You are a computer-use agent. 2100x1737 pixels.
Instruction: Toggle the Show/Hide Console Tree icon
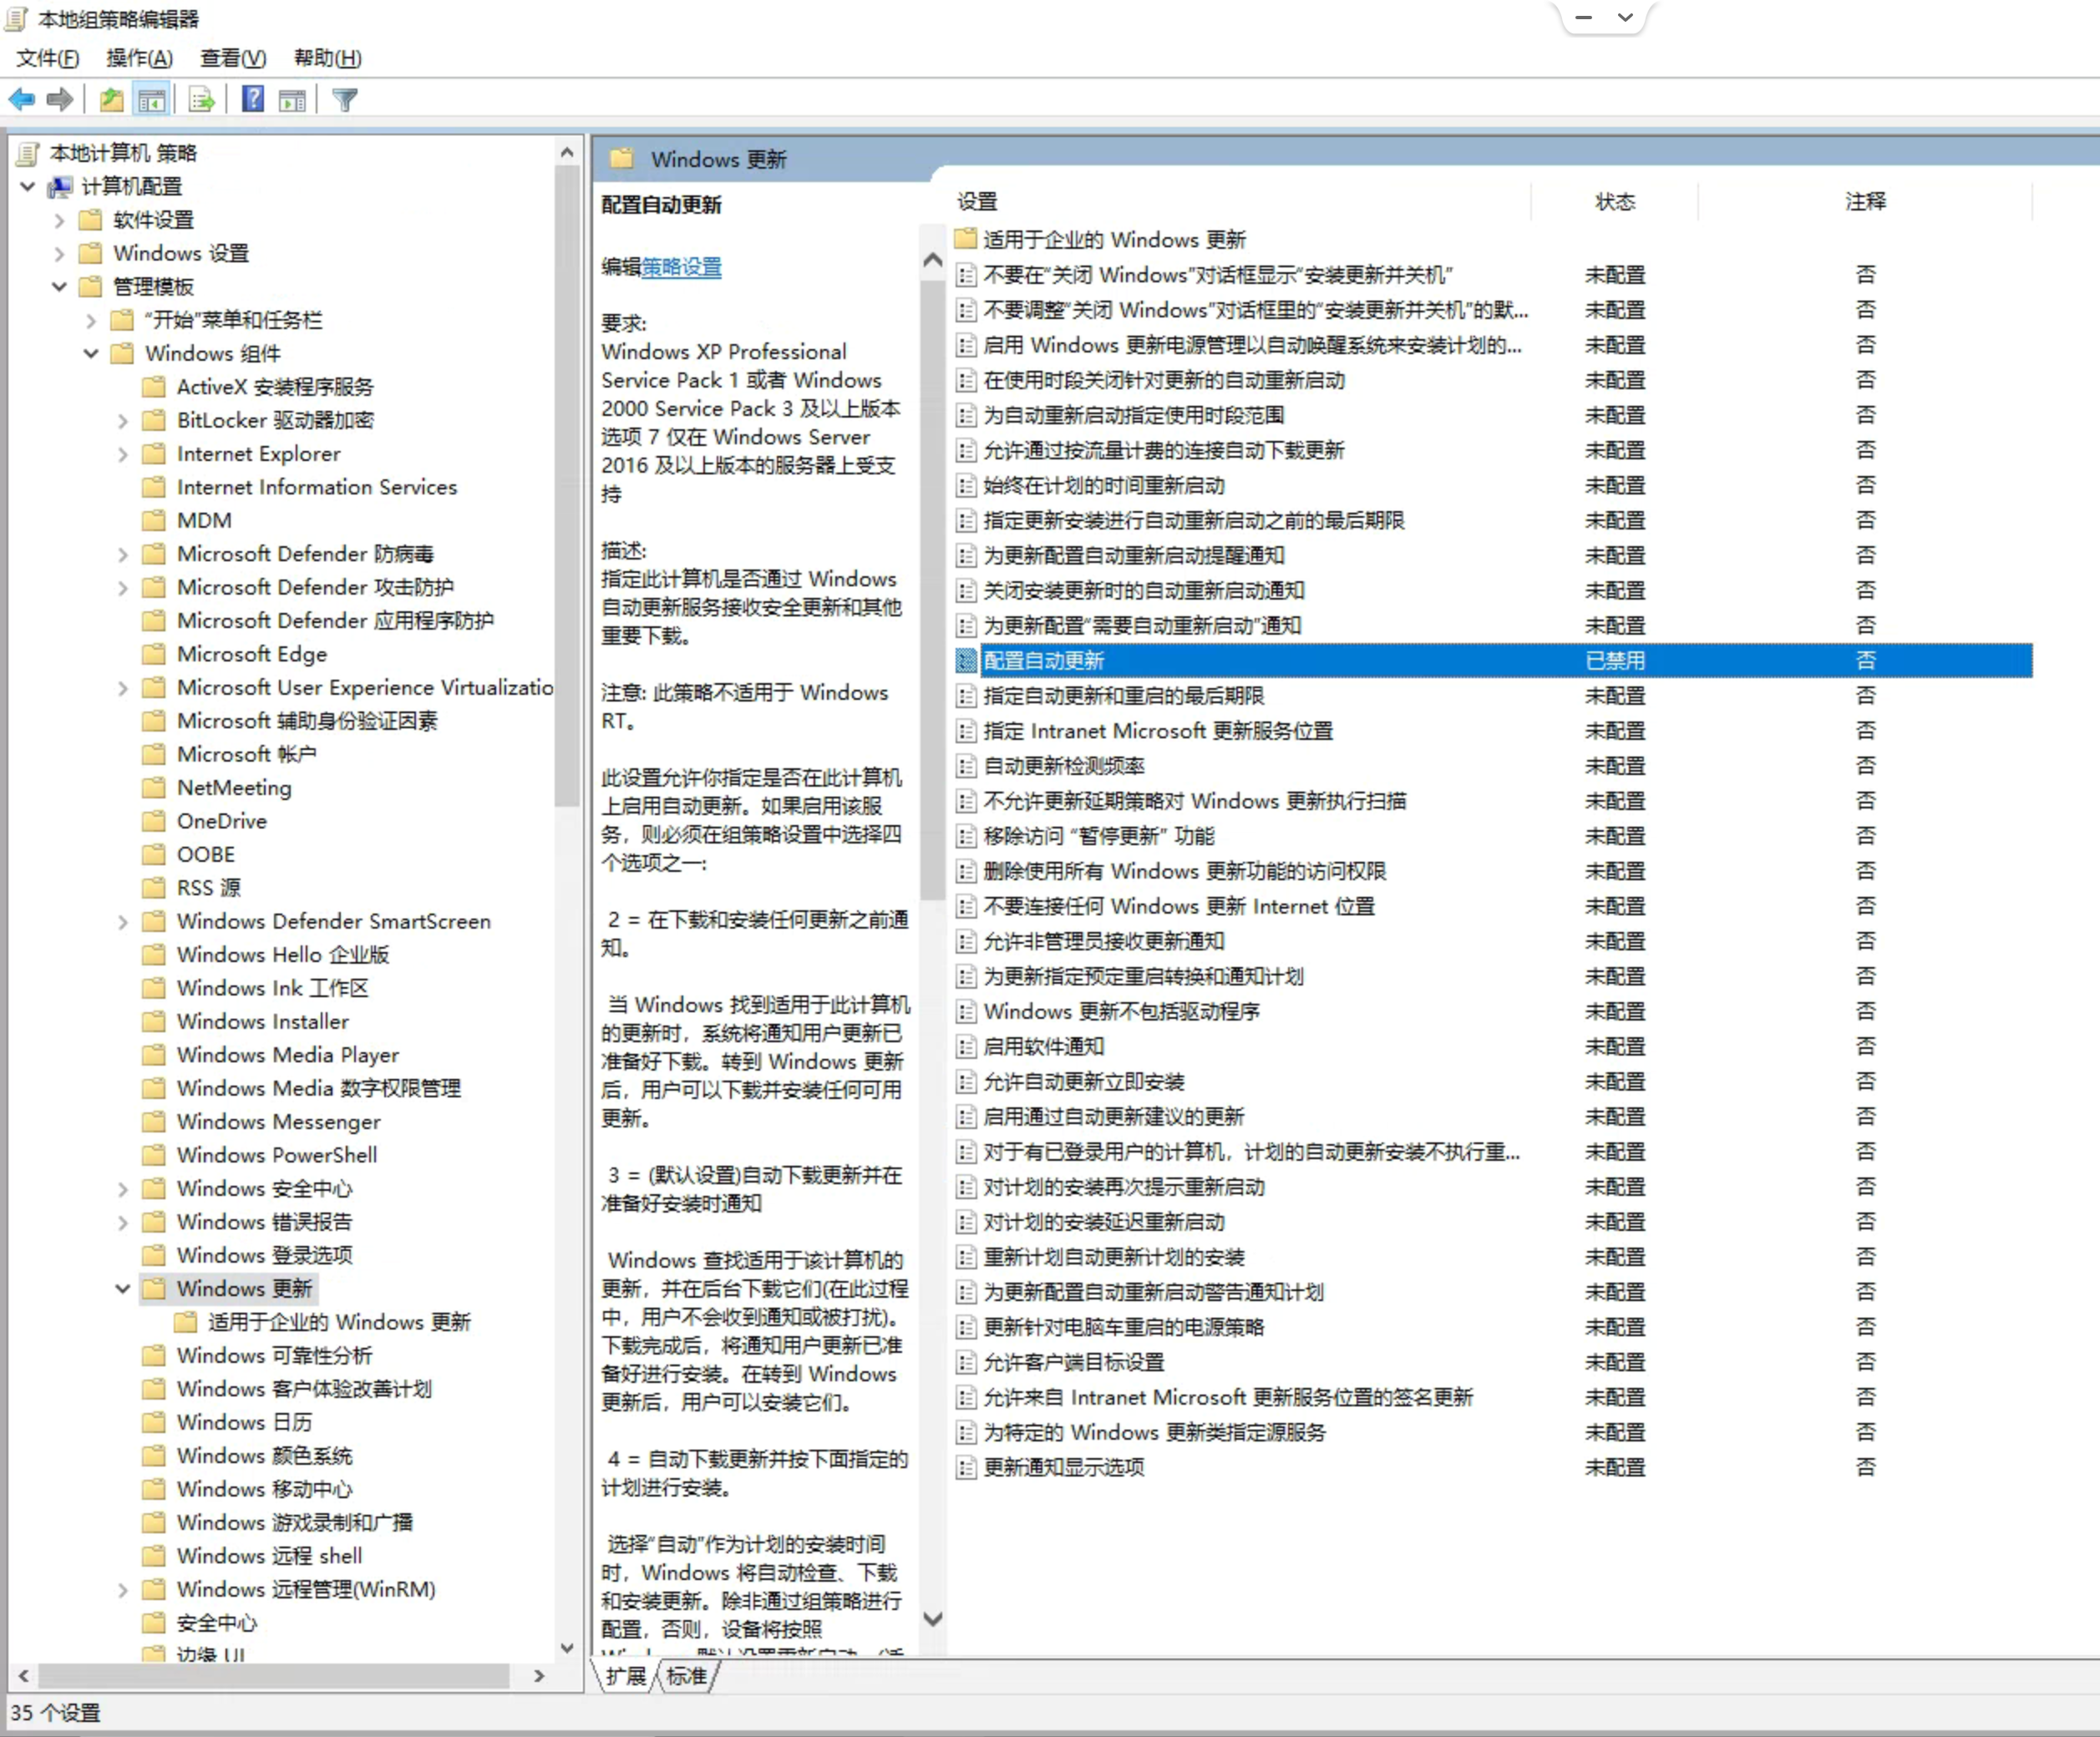(x=152, y=99)
